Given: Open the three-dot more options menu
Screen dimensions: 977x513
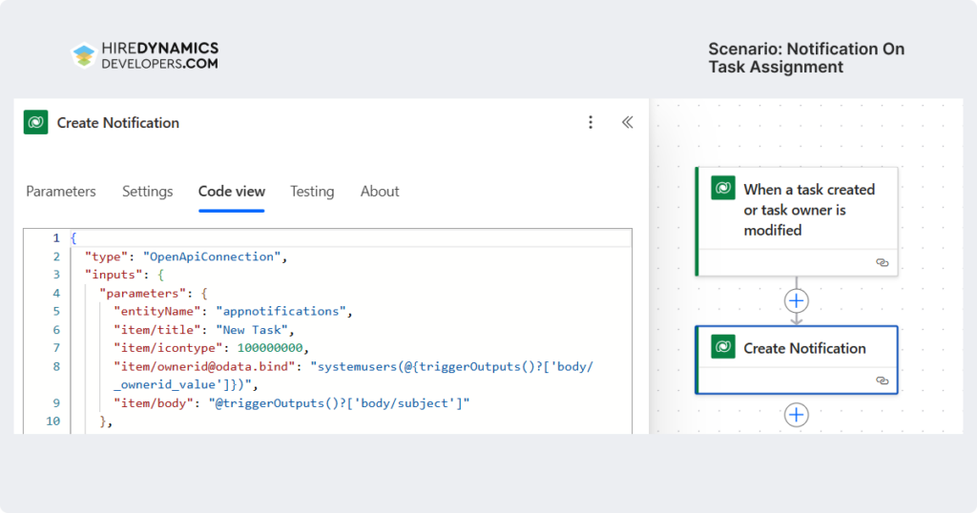Looking at the screenshot, I should click(x=591, y=122).
